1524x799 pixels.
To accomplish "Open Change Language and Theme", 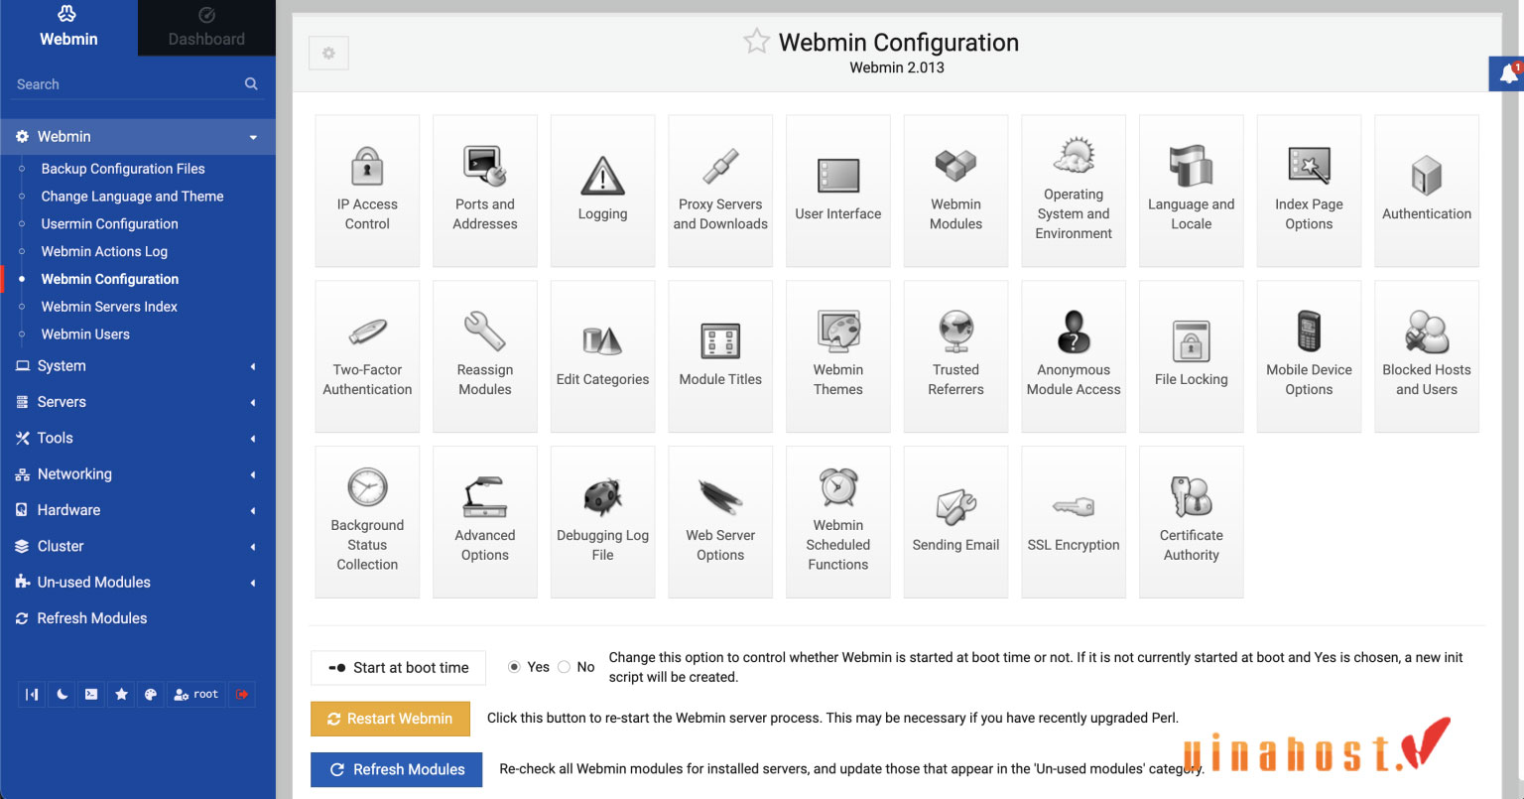I will 132,197.
